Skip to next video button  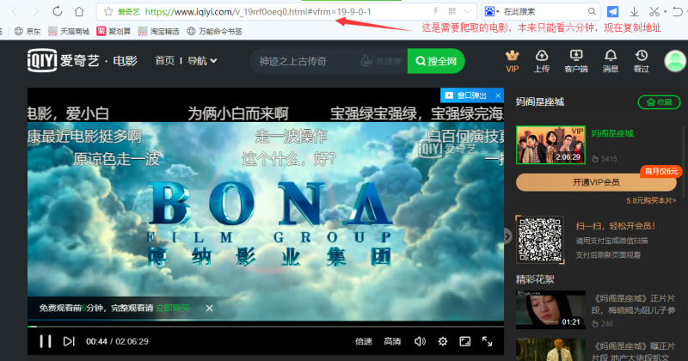click(x=69, y=341)
